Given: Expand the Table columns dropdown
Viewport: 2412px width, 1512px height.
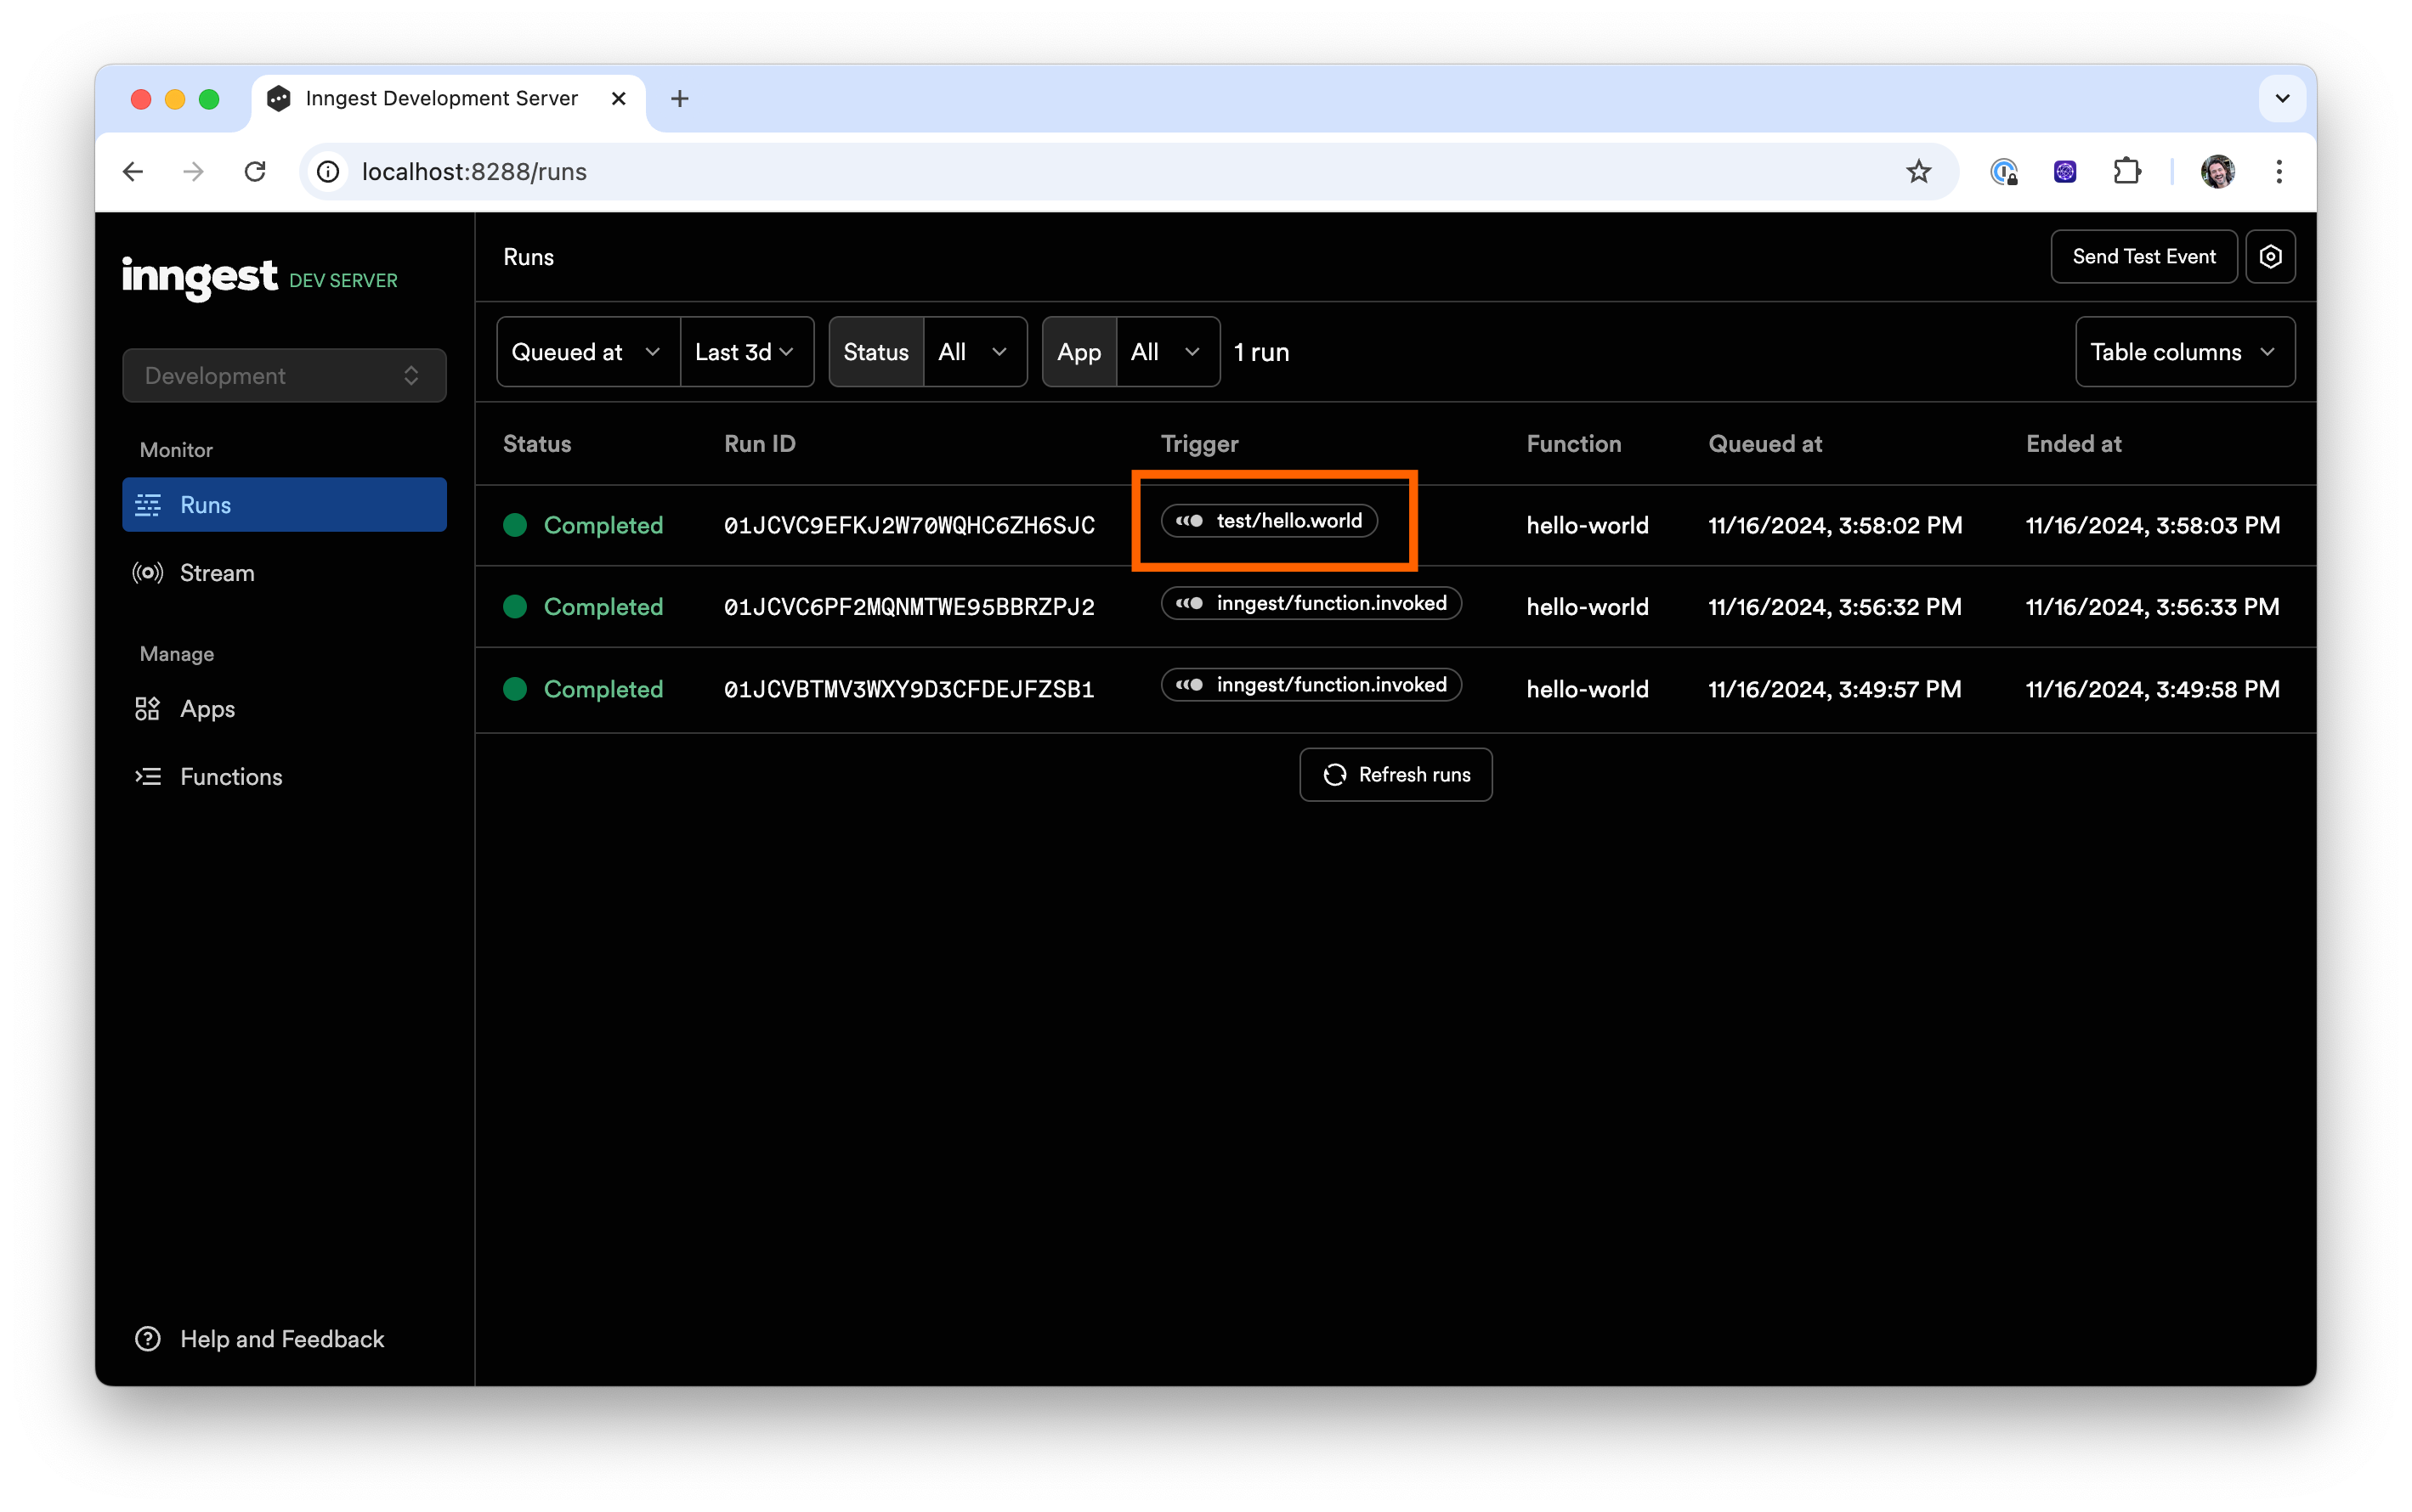Looking at the screenshot, I should pyautogui.click(x=2185, y=350).
